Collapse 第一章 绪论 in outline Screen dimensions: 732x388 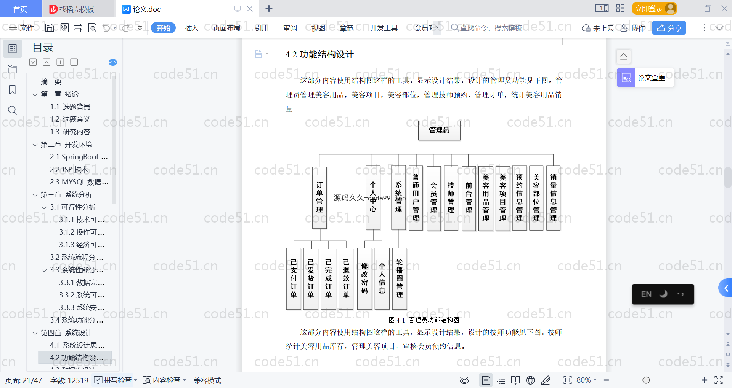pyautogui.click(x=35, y=94)
